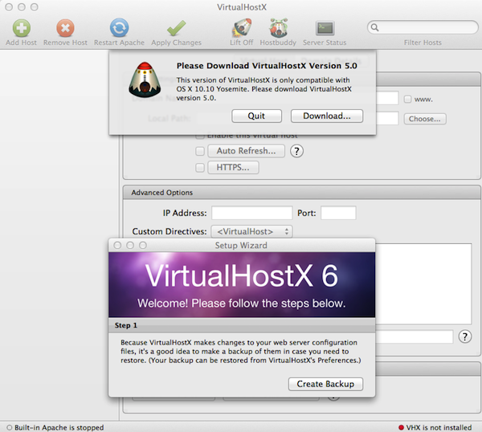The width and height of the screenshot is (482, 432).
Task: Enable the HTTPS checkbox
Action: (200, 168)
